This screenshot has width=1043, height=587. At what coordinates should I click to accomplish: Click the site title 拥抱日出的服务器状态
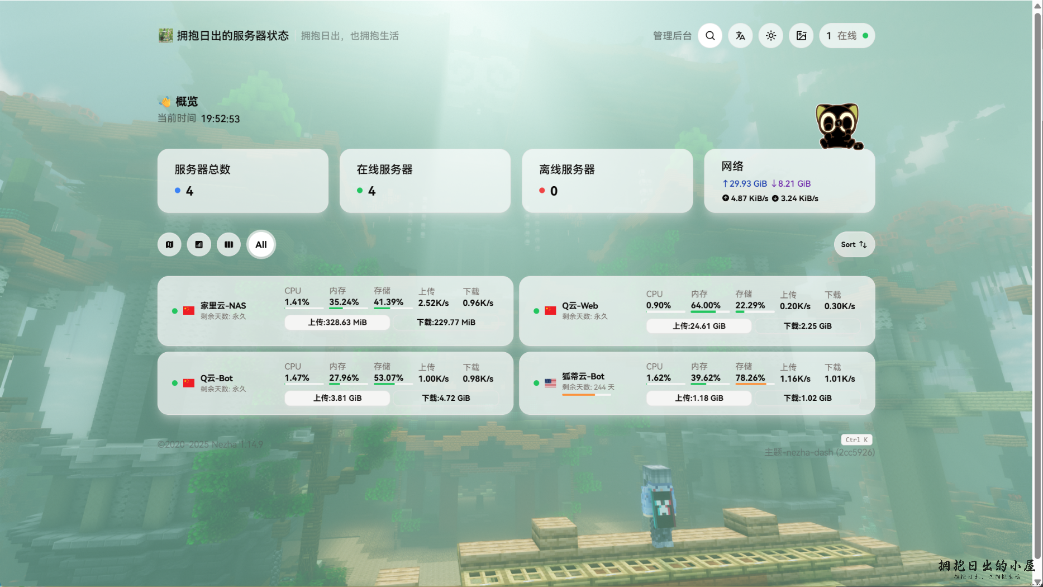pos(232,35)
